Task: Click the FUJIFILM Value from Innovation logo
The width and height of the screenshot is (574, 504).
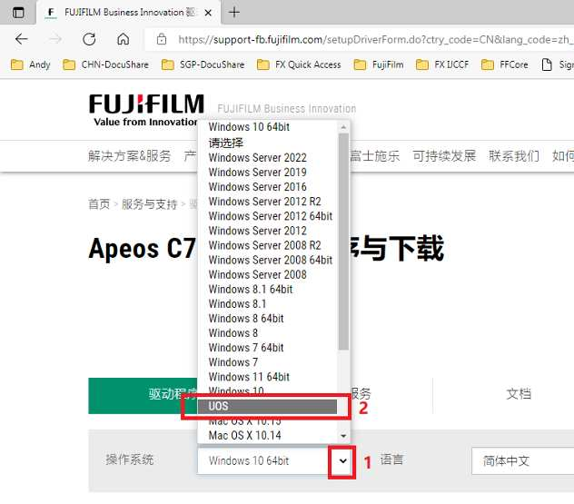Action: 145,110
